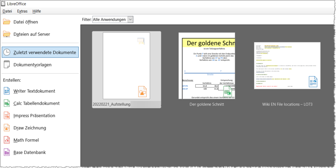Image resolution: width=336 pixels, height=168 pixels.
Task: Create a Calc Tabellendokument
Action: [37, 103]
